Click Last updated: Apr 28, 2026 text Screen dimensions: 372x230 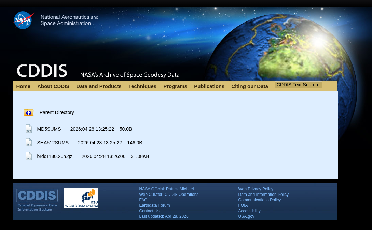tap(164, 216)
